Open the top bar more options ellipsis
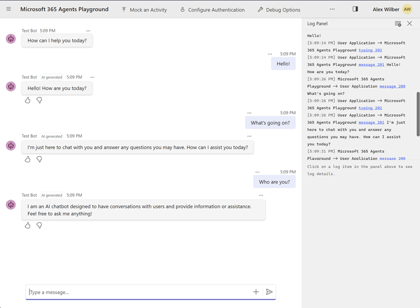 pyautogui.click(x=332, y=9)
